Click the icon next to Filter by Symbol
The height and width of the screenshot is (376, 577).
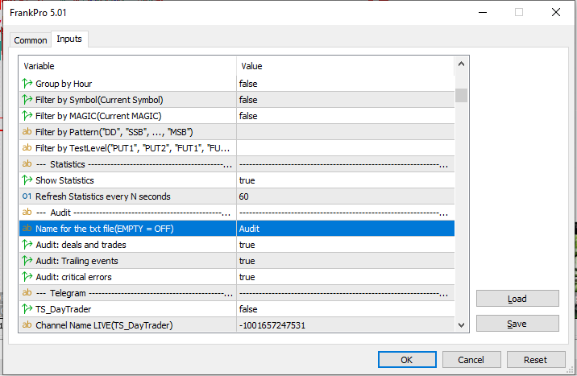27,100
